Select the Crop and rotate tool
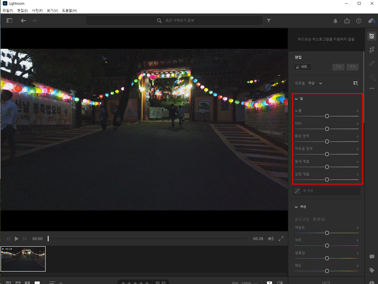378x284 pixels. 372,50
